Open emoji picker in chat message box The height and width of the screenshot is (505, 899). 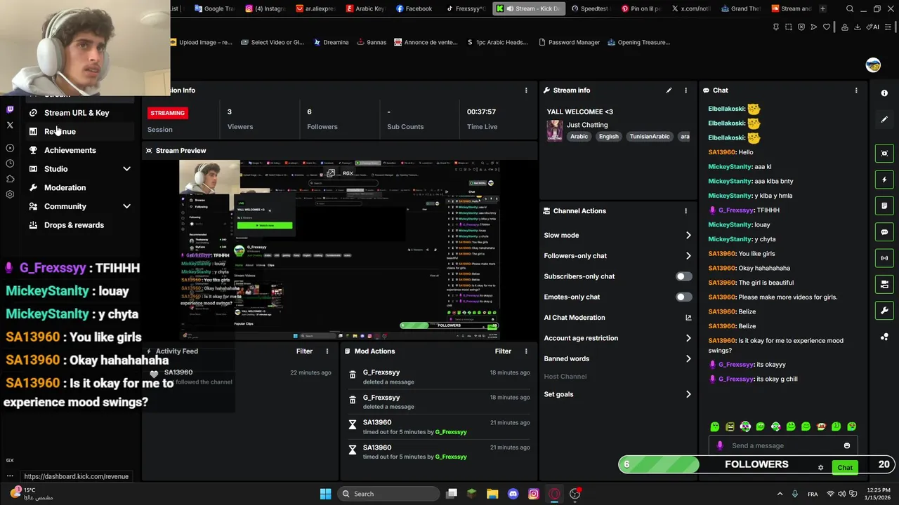coord(847,445)
